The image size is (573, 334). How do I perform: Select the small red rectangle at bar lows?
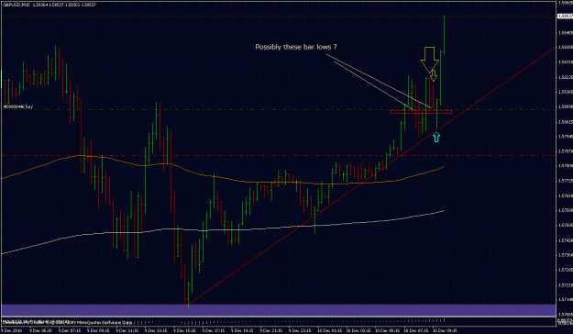pyautogui.click(x=421, y=112)
